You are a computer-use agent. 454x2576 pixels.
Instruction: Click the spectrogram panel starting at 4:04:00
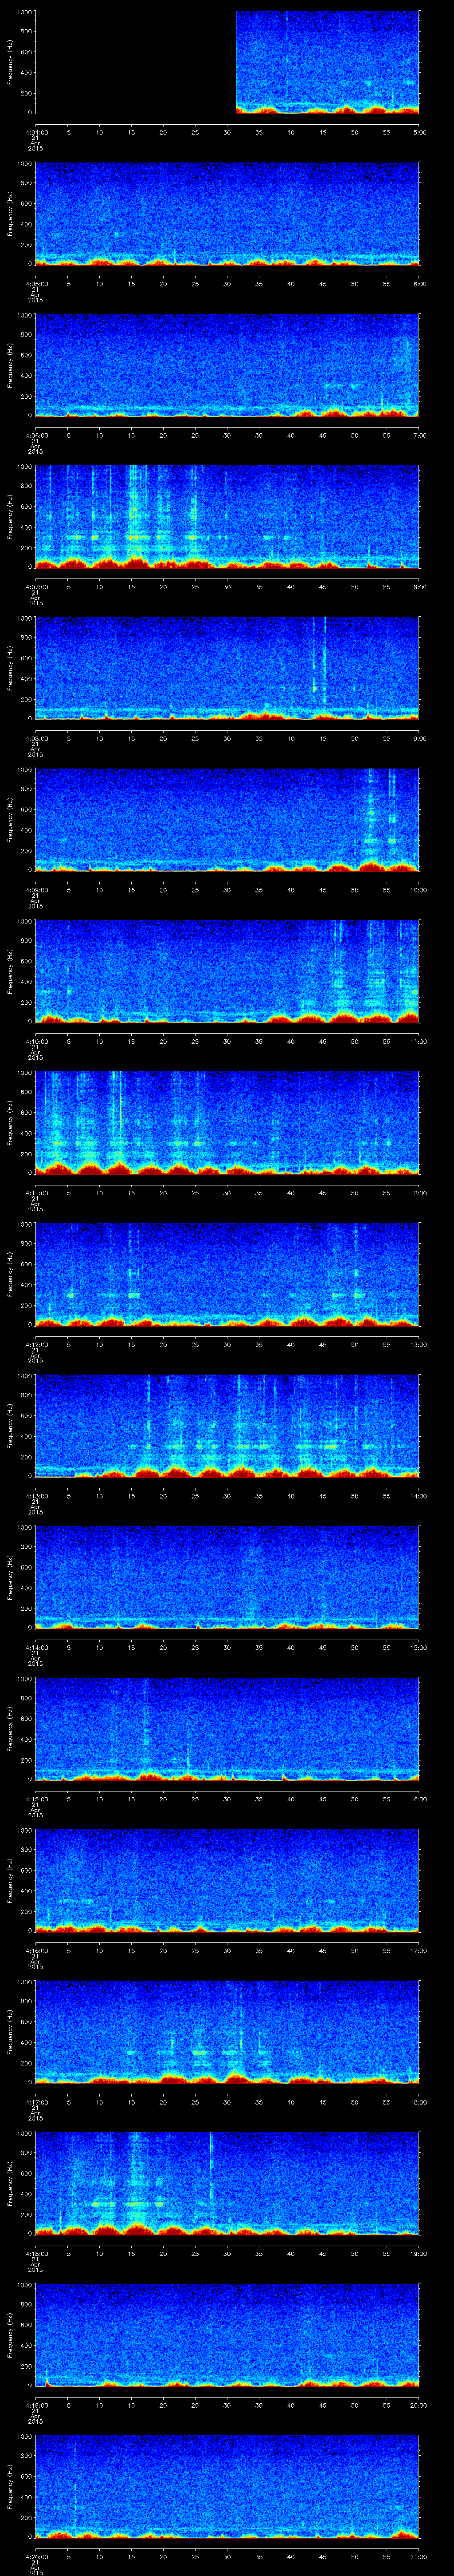click(x=327, y=63)
